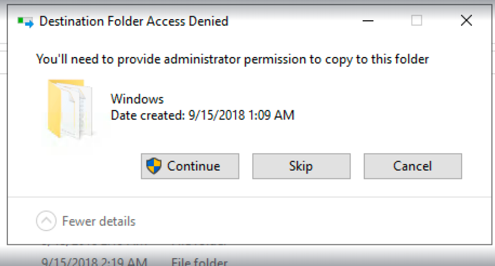Cancel the copy operation
Screen dimensions: 495x266
(412, 166)
